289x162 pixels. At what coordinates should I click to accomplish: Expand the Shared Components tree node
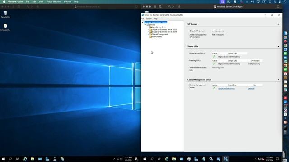click(x=148, y=34)
